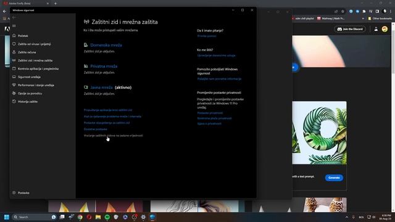Open the Postavke privatnosti link
395x222 pixels.
[210, 113]
